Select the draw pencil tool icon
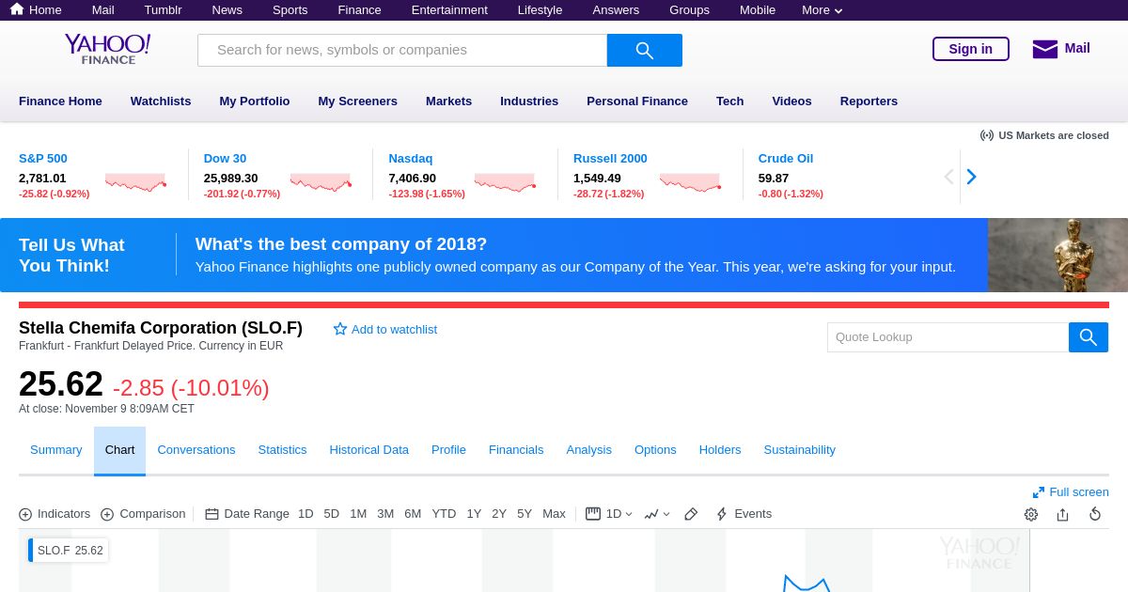The height and width of the screenshot is (592, 1128). [x=691, y=514]
